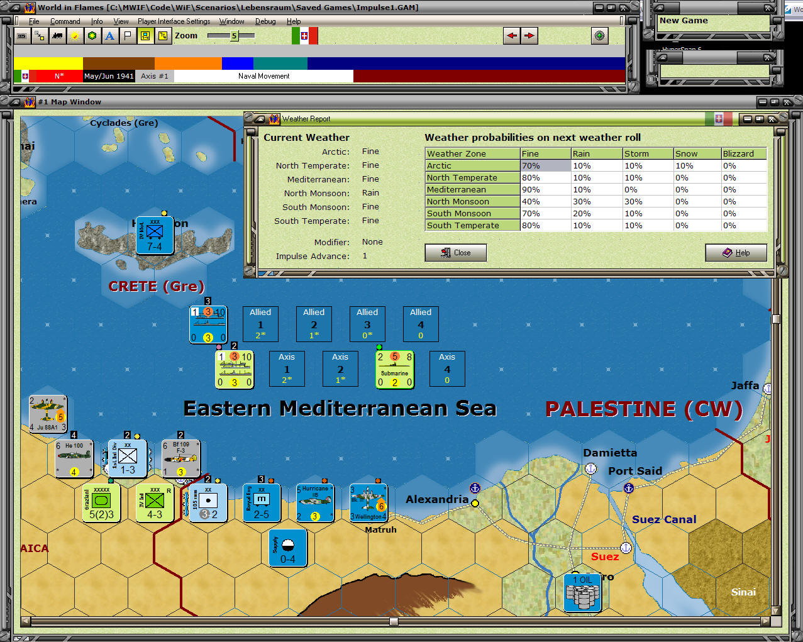Click the Blizzard column header
This screenshot has height=642, width=803.
pyautogui.click(x=744, y=153)
